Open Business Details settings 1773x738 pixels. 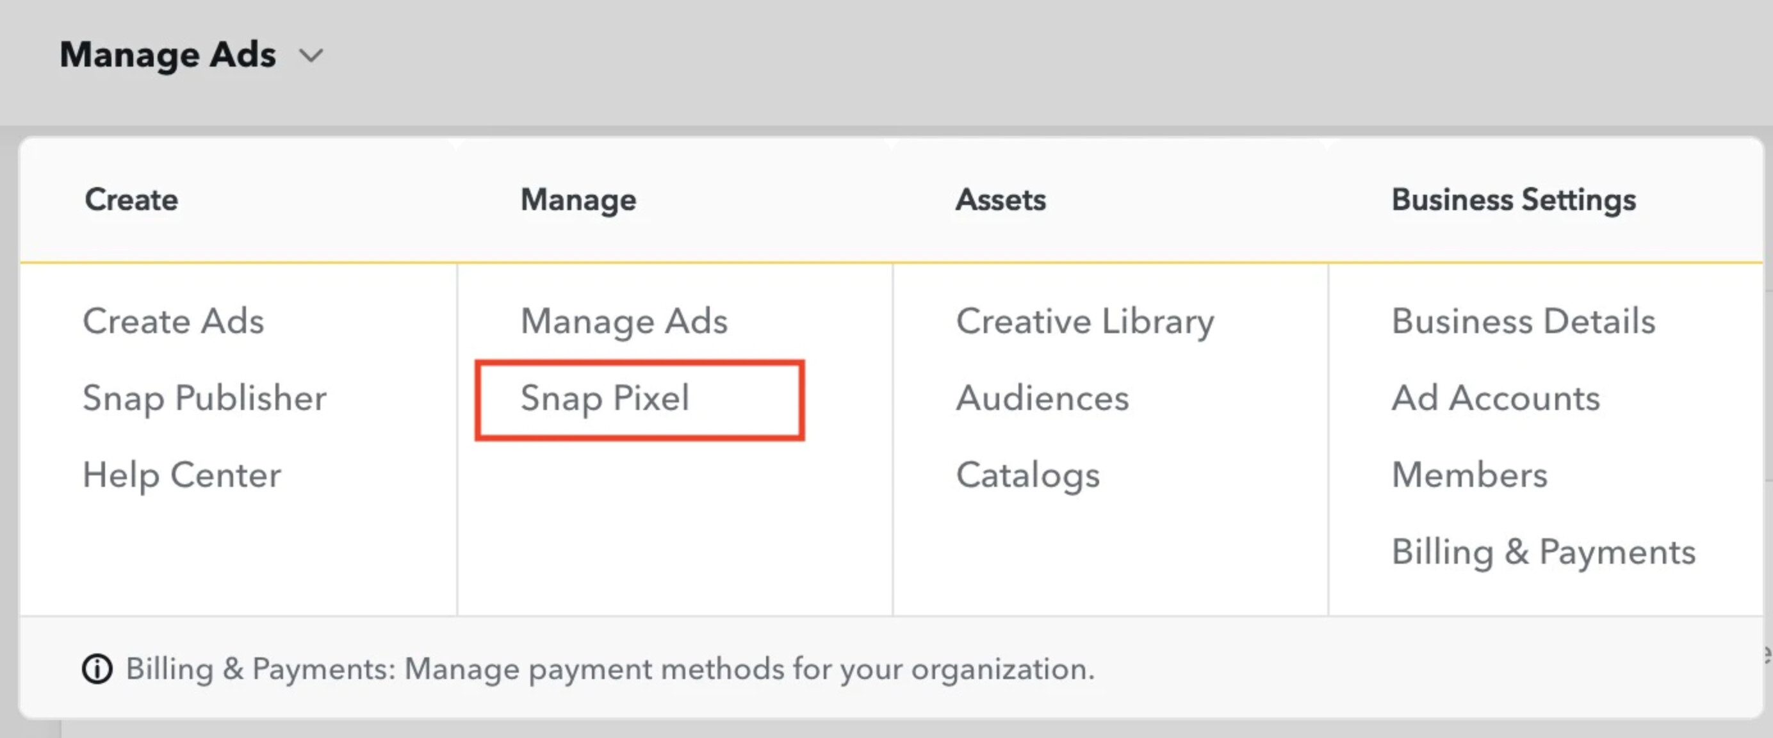point(1523,322)
